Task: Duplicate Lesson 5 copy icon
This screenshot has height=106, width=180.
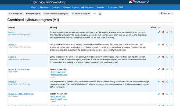Action: (x=167, y=82)
